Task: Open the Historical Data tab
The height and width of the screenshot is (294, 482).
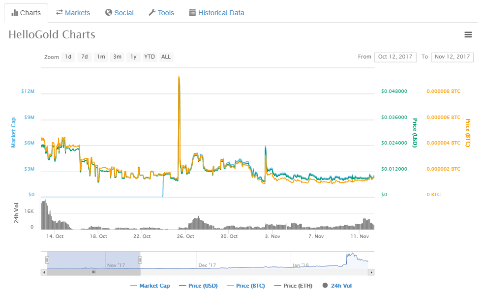Action: (217, 13)
